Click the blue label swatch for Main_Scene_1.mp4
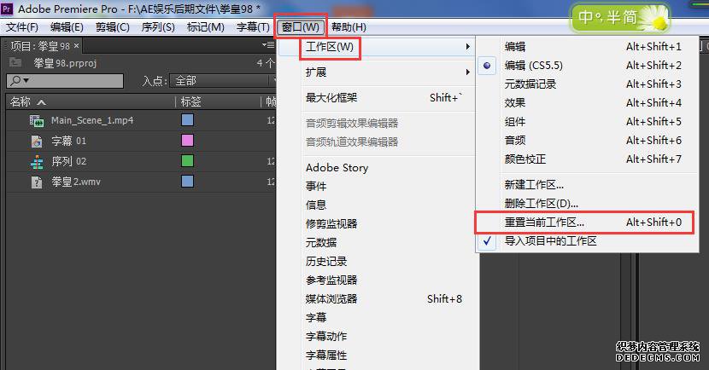709x370 pixels. (187, 119)
